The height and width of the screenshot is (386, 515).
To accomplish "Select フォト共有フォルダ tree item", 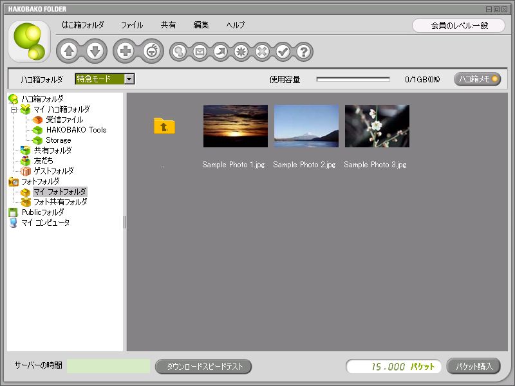I will (x=61, y=202).
